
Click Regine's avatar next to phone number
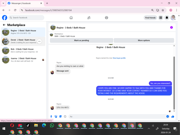52,108
